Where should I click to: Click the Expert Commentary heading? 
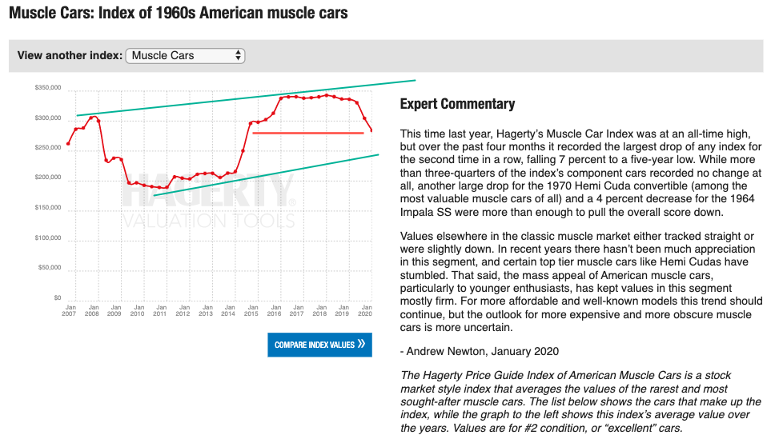coord(457,104)
